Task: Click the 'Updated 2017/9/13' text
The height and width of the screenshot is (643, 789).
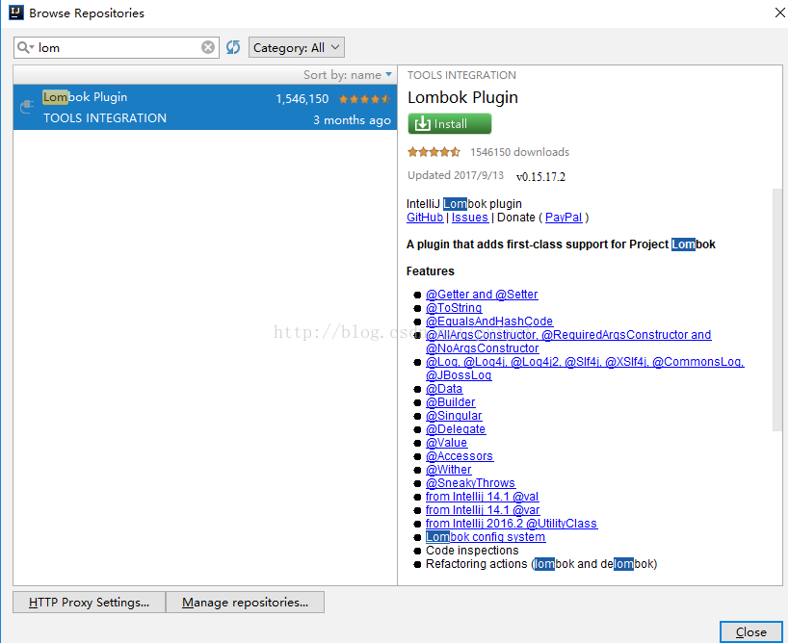Action: pyautogui.click(x=456, y=175)
